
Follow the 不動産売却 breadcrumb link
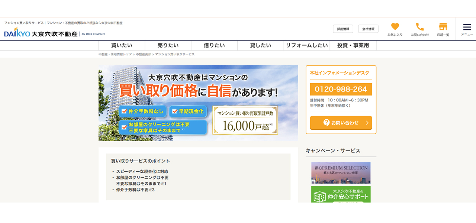[144, 54]
